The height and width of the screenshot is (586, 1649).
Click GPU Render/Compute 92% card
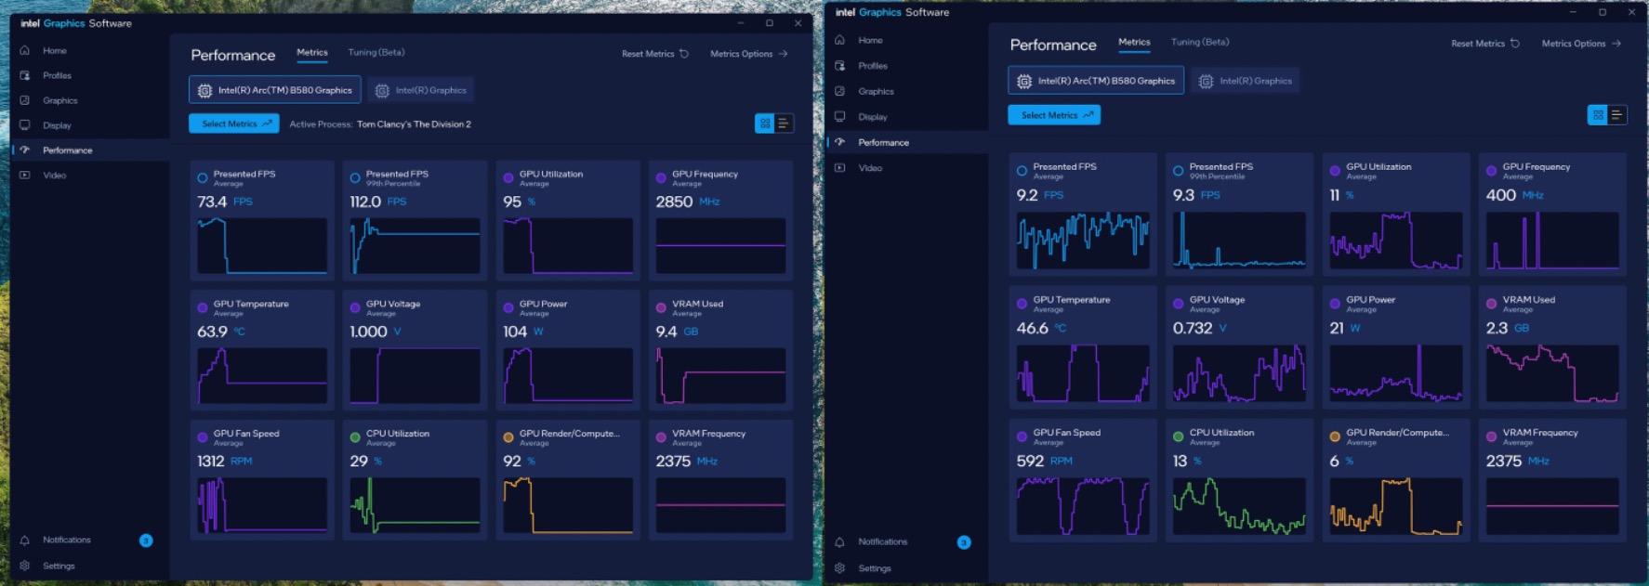tap(568, 480)
